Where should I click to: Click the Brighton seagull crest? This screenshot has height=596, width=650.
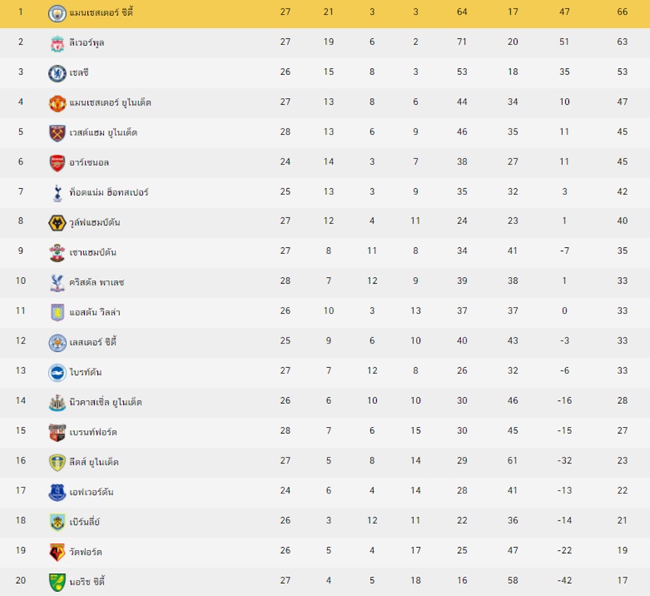coord(57,373)
